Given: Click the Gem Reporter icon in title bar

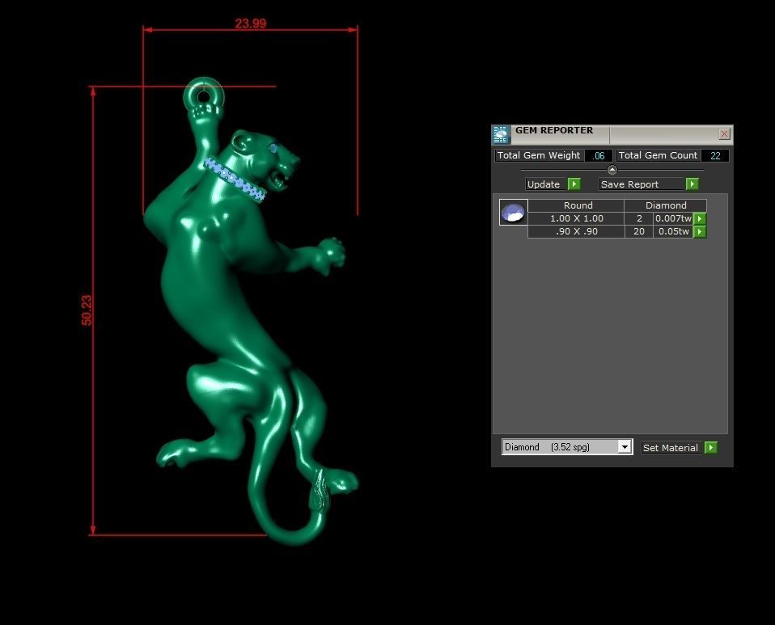Looking at the screenshot, I should 501,134.
